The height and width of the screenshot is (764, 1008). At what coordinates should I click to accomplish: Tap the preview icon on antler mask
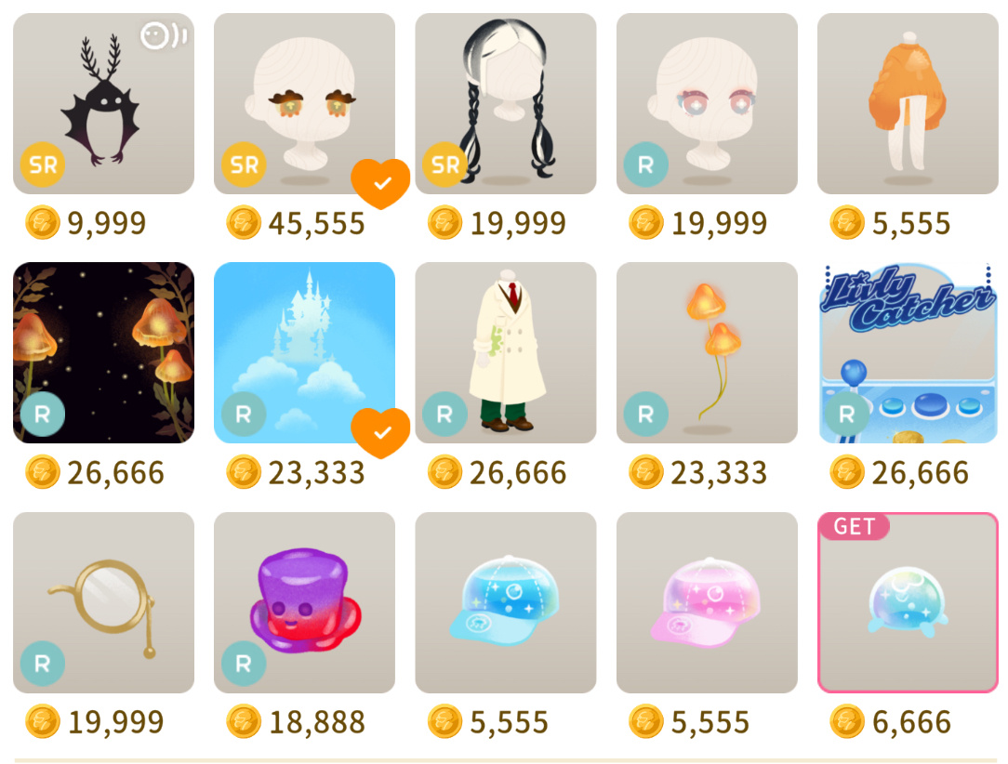(164, 35)
